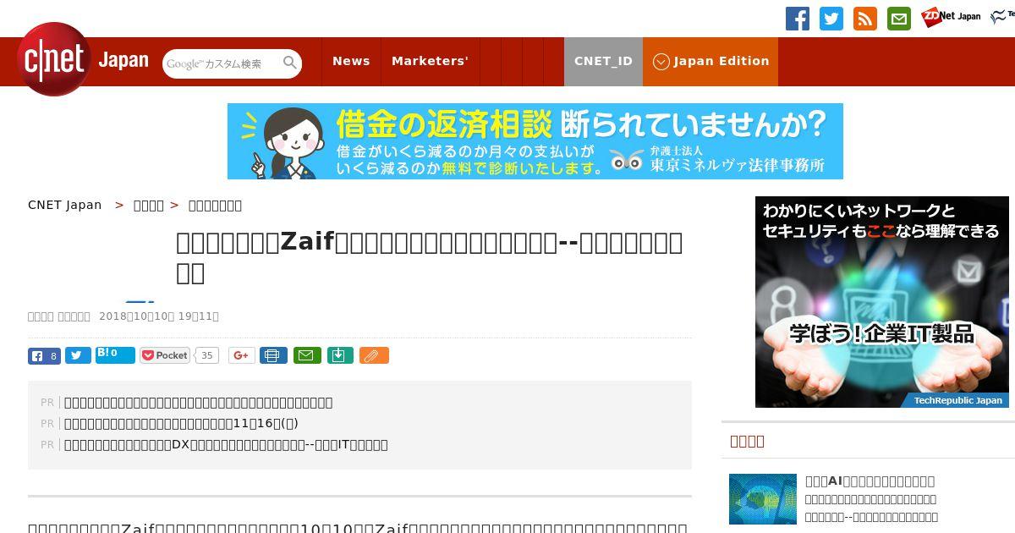Open the TechRepublic Japan sidebar ad image
The width and height of the screenshot is (1015, 533).
click(x=882, y=302)
